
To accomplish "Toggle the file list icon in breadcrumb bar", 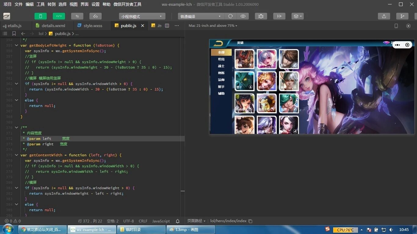I will 5,34.
